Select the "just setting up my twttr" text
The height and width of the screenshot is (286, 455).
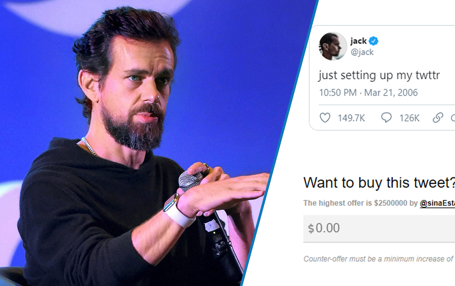click(379, 75)
